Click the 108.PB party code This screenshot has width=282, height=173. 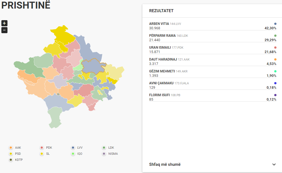tap(175, 95)
